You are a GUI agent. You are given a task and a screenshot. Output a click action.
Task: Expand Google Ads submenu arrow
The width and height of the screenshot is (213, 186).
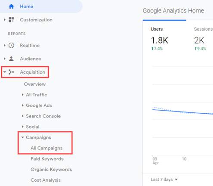click(x=23, y=105)
